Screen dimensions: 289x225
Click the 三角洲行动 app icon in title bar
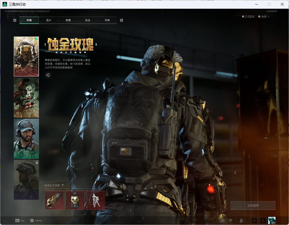coord(5,4)
